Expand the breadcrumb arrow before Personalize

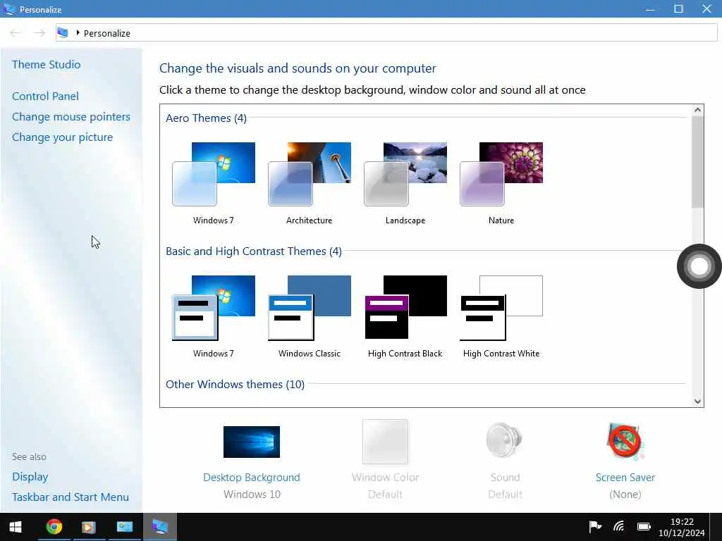[78, 32]
